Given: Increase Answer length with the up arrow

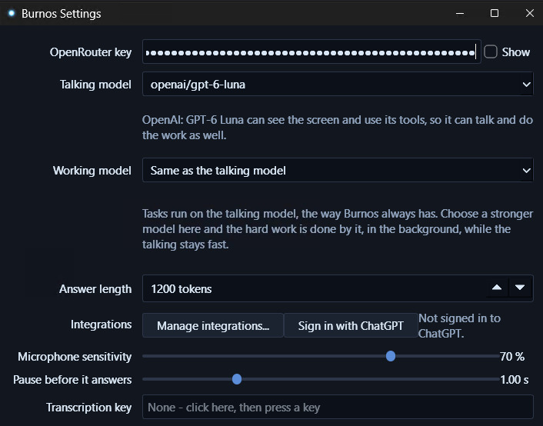Looking at the screenshot, I should (x=497, y=287).
